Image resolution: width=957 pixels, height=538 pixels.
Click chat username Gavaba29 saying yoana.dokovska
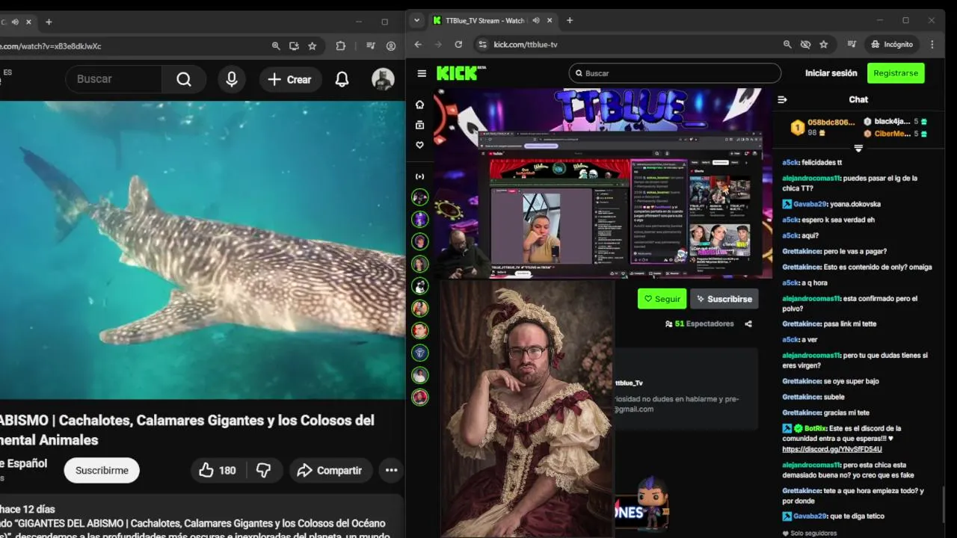810,204
